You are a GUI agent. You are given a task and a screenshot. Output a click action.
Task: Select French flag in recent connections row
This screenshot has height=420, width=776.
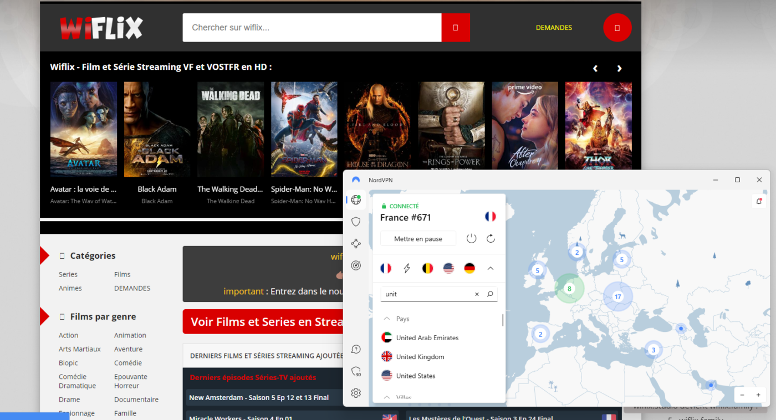386,268
